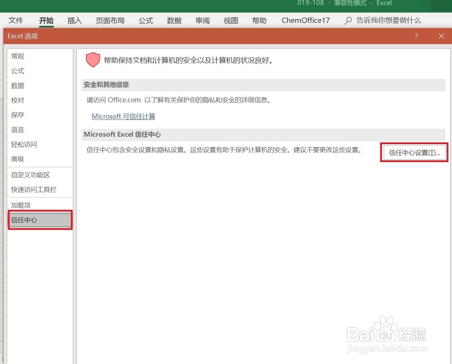Open the 插入 ribbon tab
This screenshot has height=364, width=452.
(x=75, y=20)
